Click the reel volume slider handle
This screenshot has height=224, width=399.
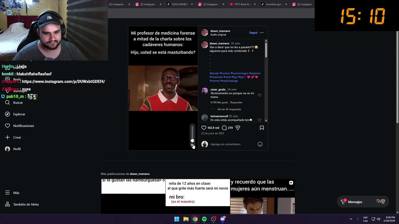click(192, 141)
